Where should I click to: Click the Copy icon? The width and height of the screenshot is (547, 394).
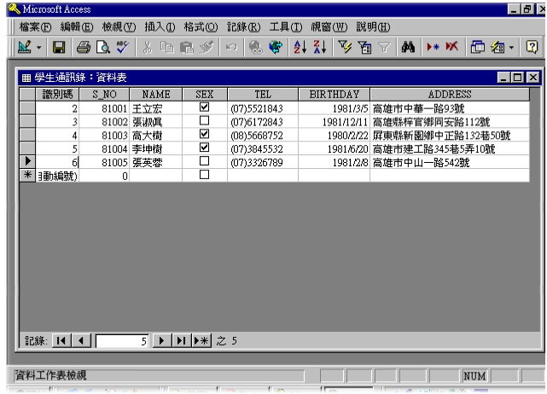click(166, 47)
